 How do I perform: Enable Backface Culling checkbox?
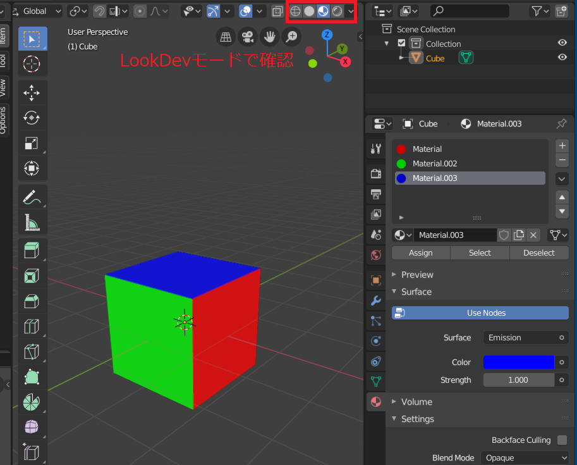pyautogui.click(x=562, y=440)
